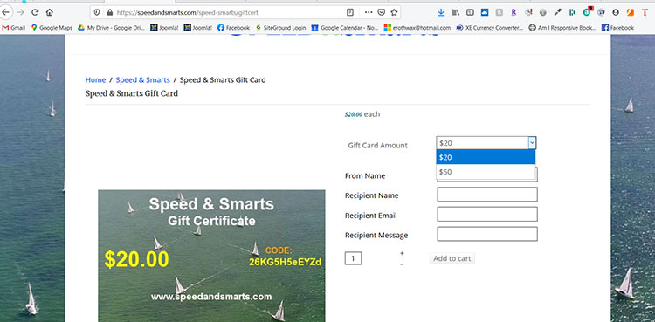Open My Drive - Google Drive bookmark

pos(111,28)
